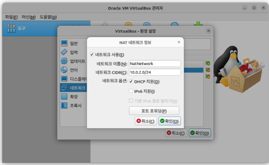The width and height of the screenshot is (269, 165).
Task: Click the 언어 globe icon
Action: click(x=64, y=70)
